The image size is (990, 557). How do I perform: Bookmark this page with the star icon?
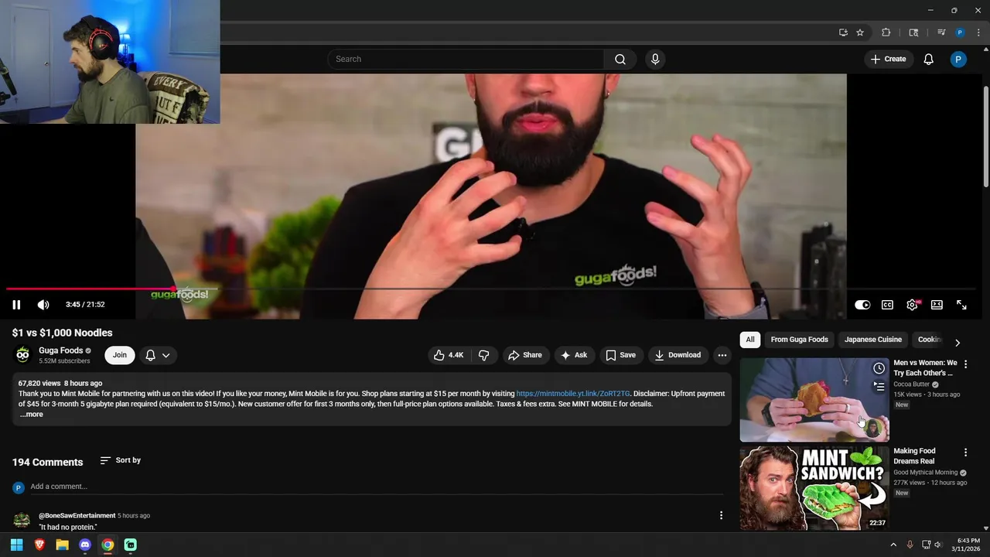[860, 32]
